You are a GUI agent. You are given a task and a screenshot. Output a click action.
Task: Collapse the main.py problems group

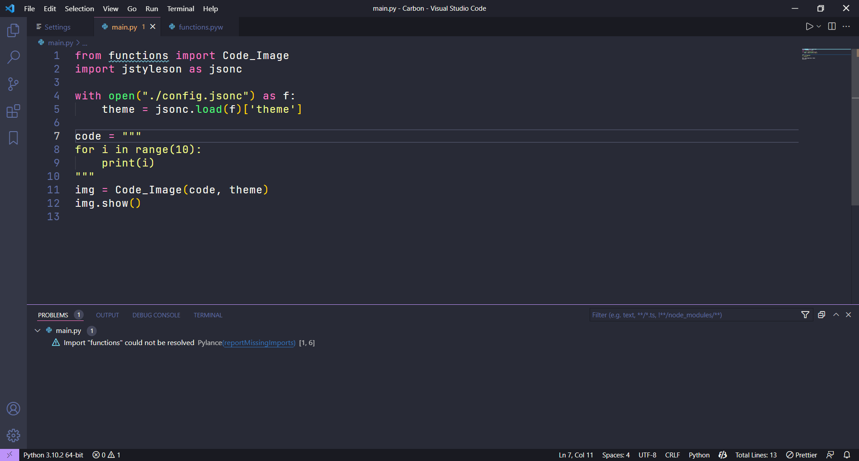point(38,330)
